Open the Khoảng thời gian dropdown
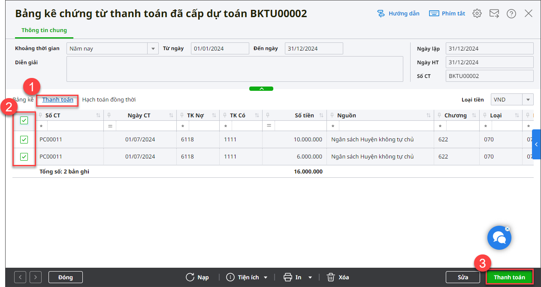Viewport: 541px width, 287px height. point(153,48)
